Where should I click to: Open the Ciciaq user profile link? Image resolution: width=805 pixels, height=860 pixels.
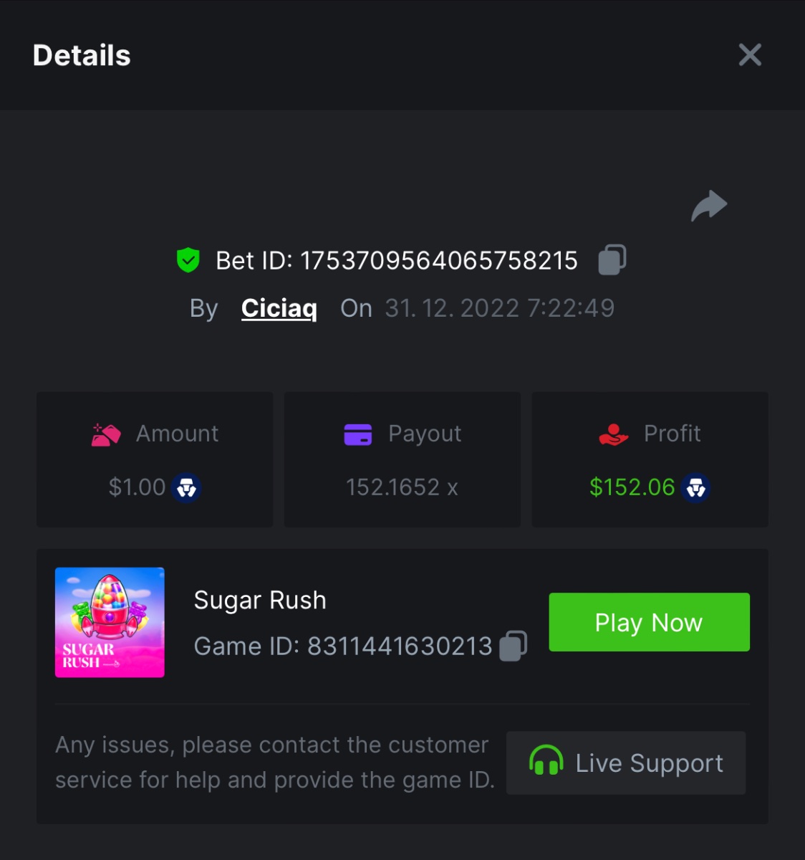pyautogui.click(x=279, y=308)
